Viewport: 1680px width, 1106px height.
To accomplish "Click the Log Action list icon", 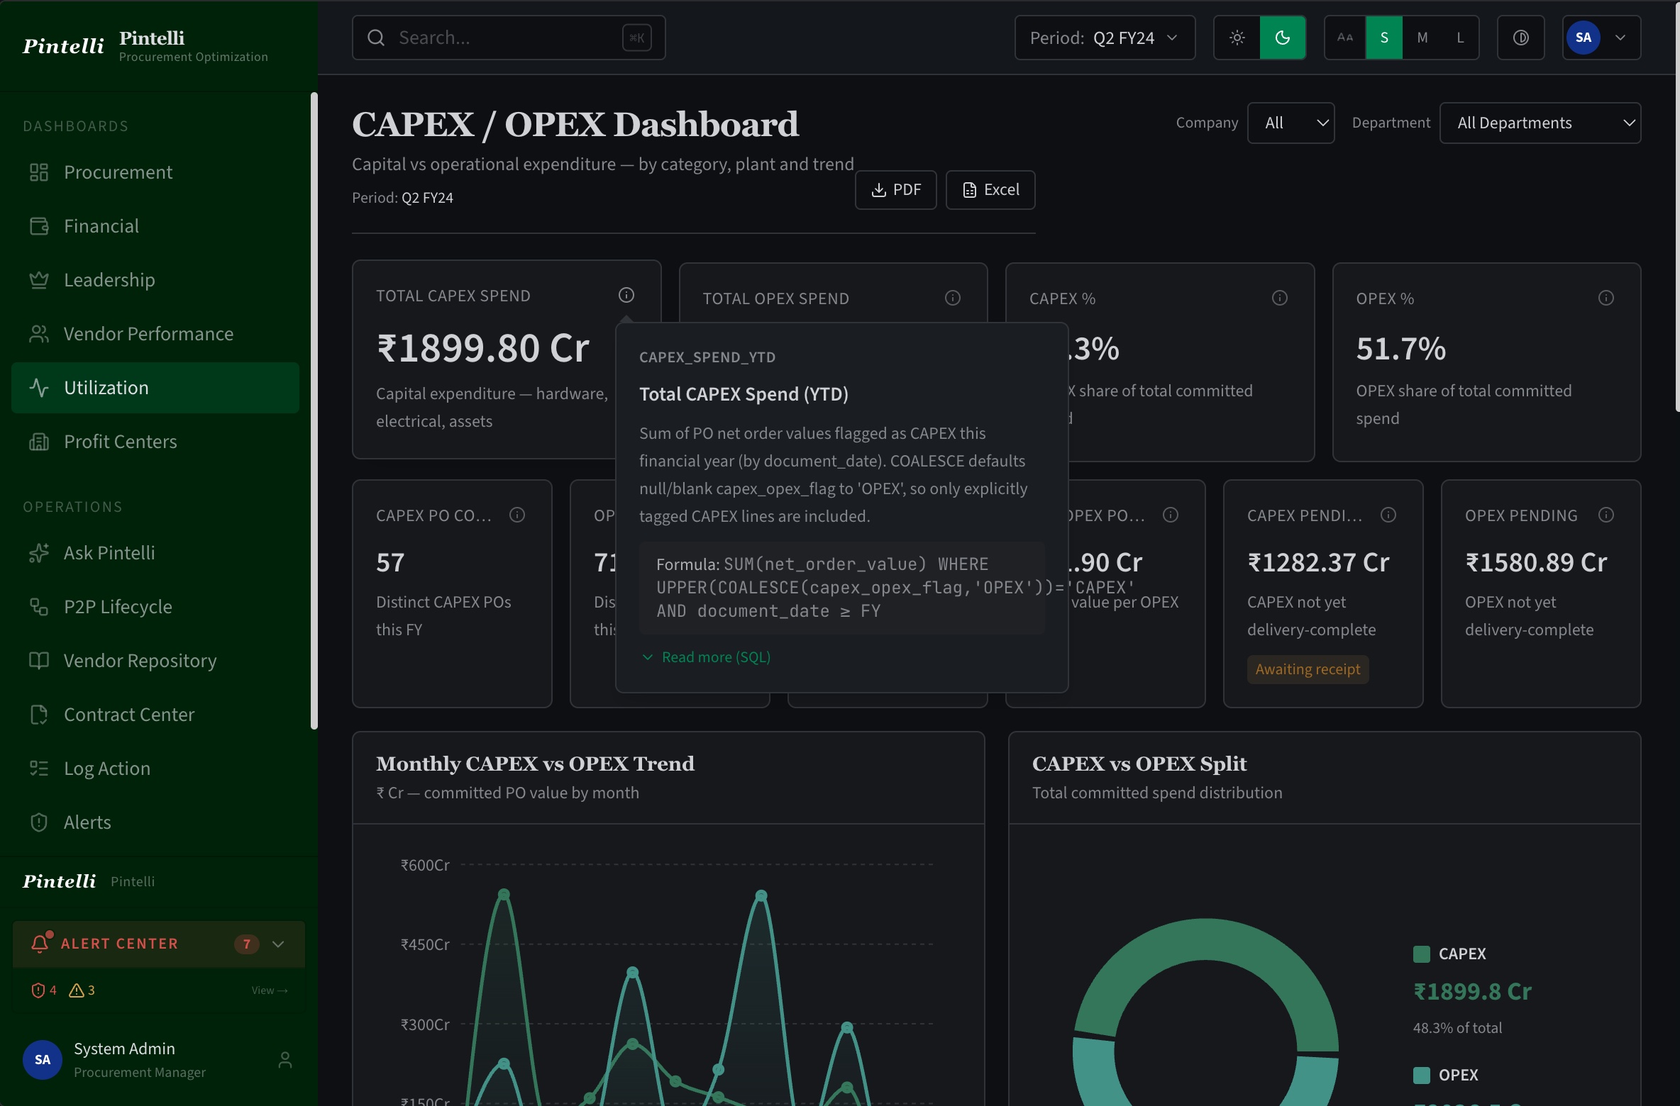I will coord(39,769).
